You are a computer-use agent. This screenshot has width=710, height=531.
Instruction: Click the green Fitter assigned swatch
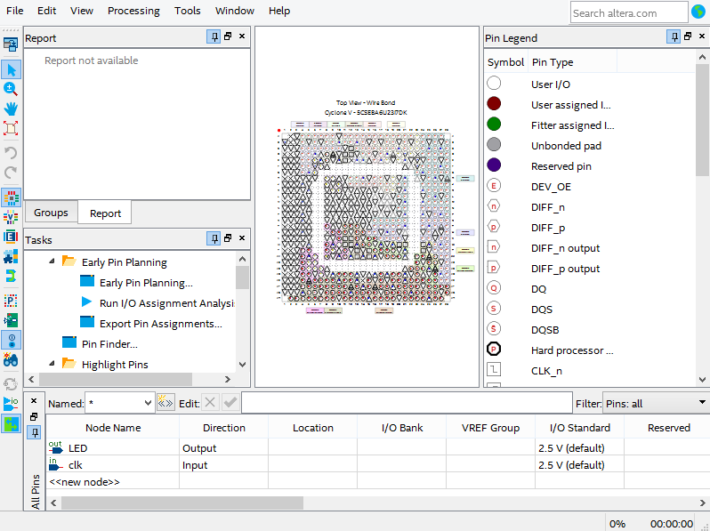[x=494, y=125]
